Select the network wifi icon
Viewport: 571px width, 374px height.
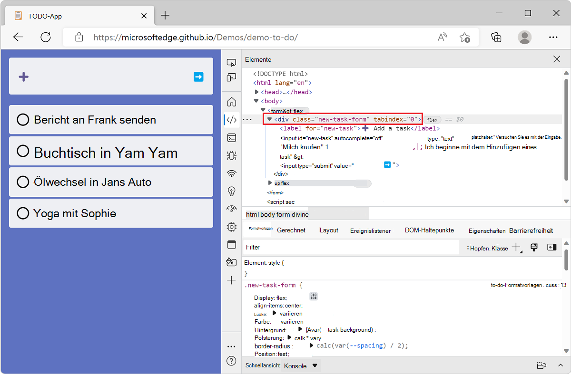tap(231, 173)
